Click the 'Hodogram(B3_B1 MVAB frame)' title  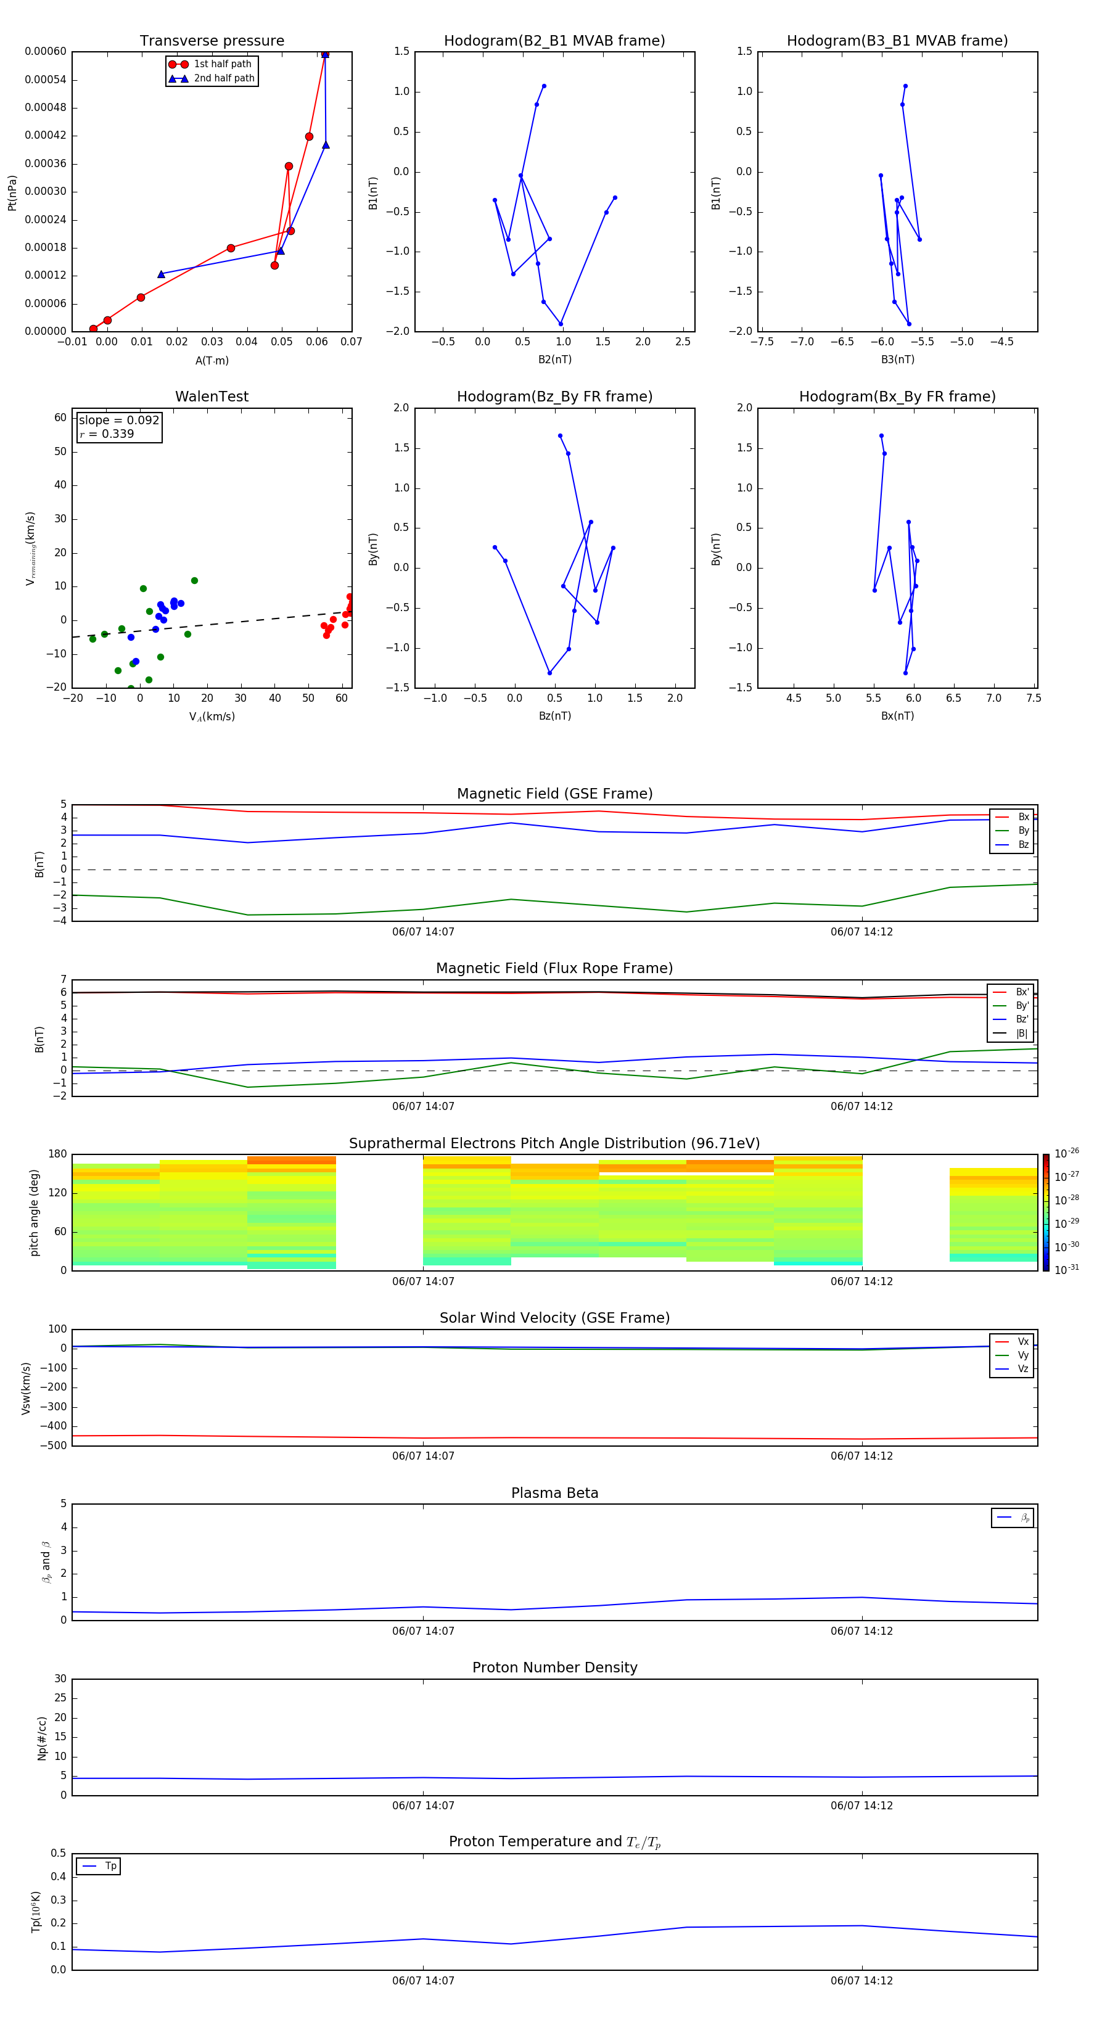coord(897,41)
